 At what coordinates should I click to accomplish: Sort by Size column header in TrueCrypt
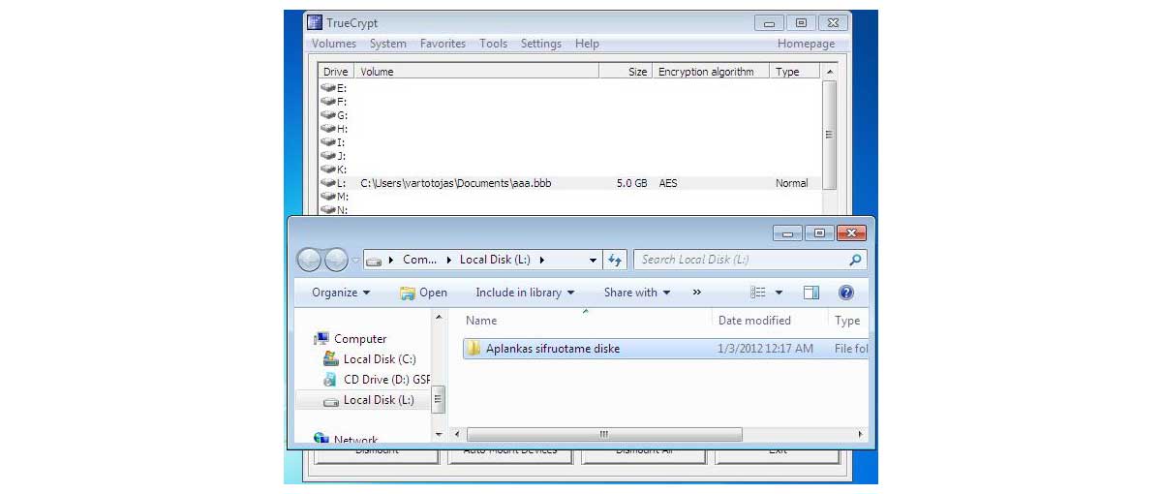(x=626, y=72)
